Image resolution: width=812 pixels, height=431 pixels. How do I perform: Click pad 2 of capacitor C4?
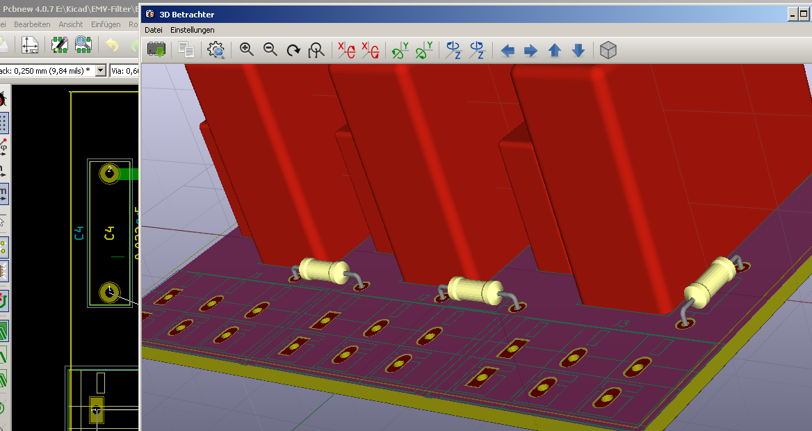pos(109,172)
